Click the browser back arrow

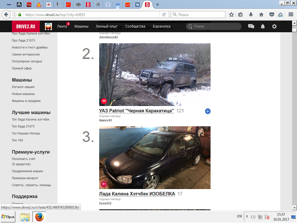[6, 15]
